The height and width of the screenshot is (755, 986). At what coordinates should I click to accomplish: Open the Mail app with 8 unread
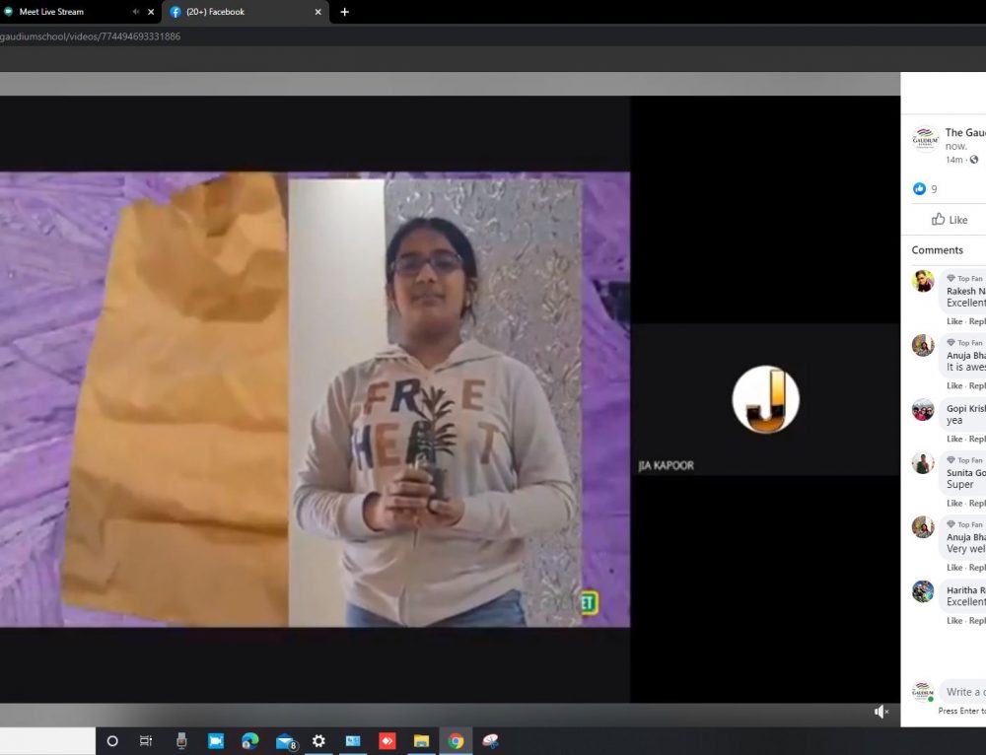click(x=285, y=741)
